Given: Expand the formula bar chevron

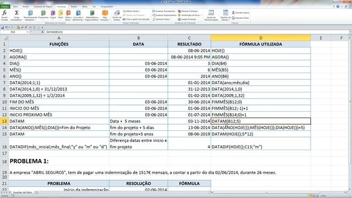Looking at the screenshot, I should point(350,32).
